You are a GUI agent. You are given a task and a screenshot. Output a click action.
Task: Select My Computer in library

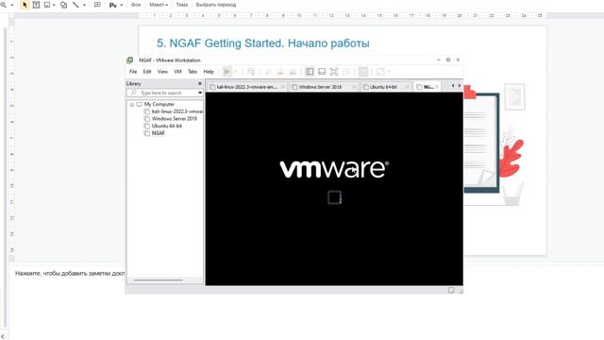click(159, 105)
